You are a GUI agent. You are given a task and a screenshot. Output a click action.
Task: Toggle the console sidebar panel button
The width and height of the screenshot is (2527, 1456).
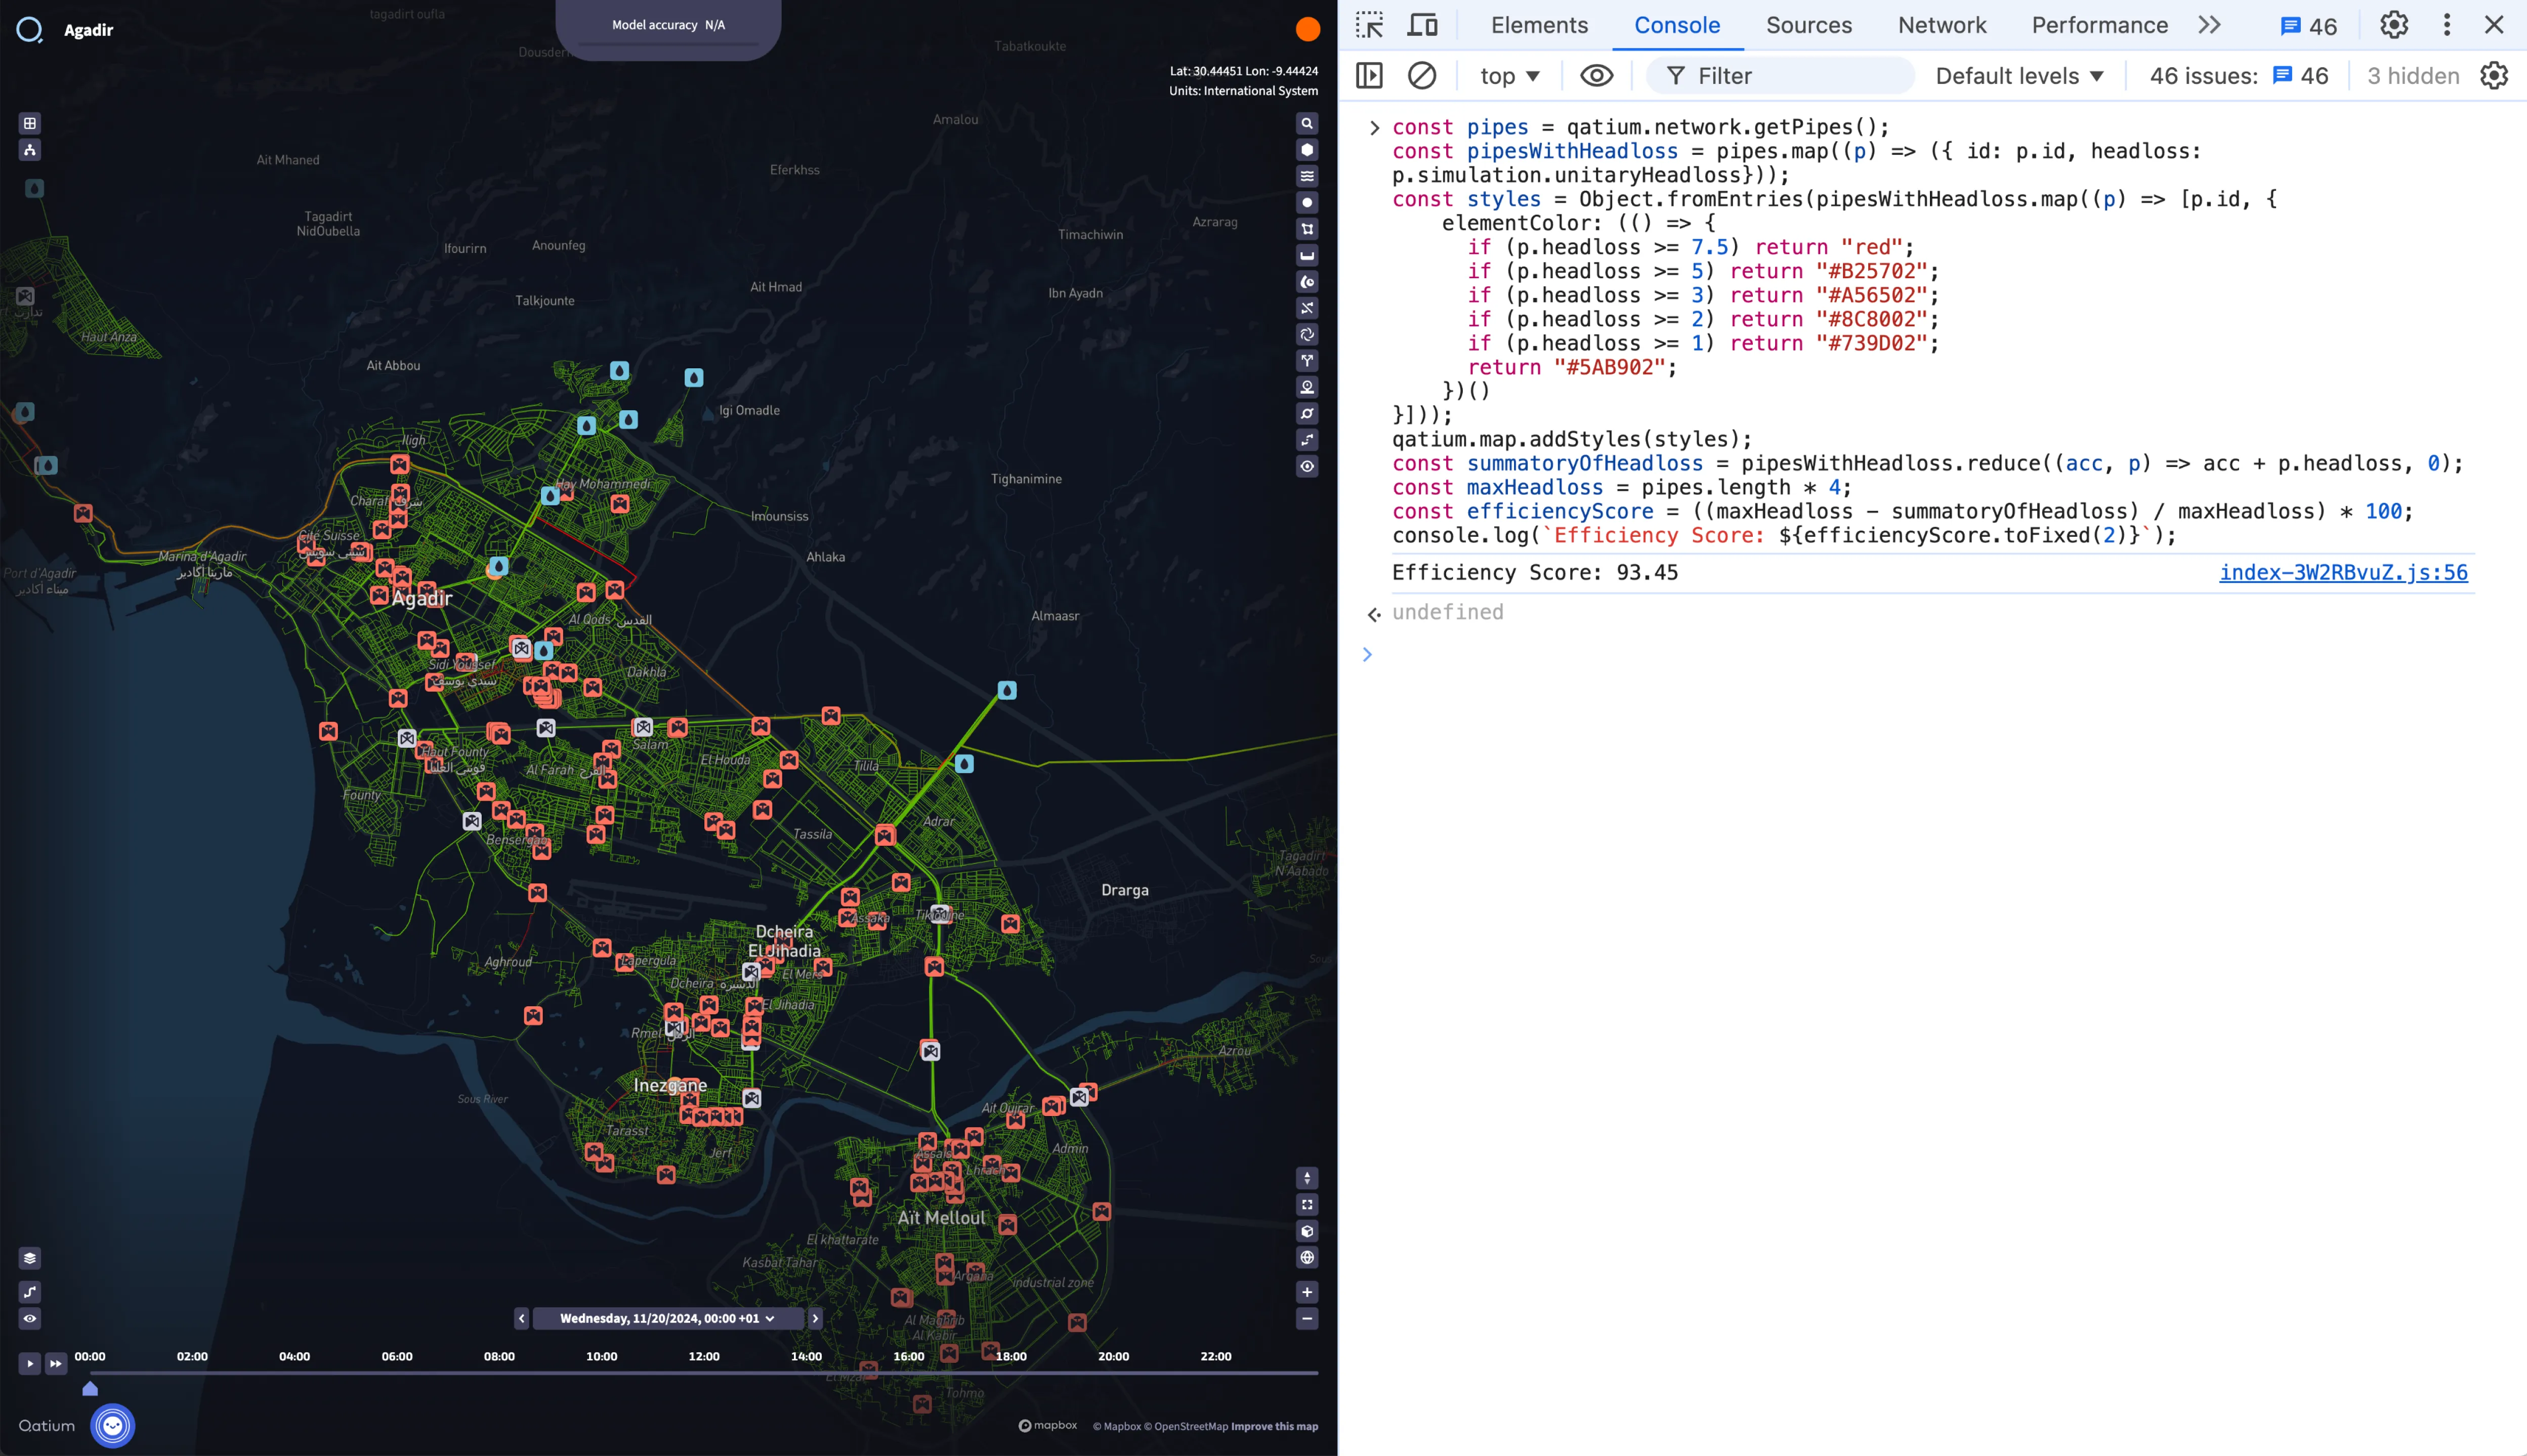pos(1369,76)
